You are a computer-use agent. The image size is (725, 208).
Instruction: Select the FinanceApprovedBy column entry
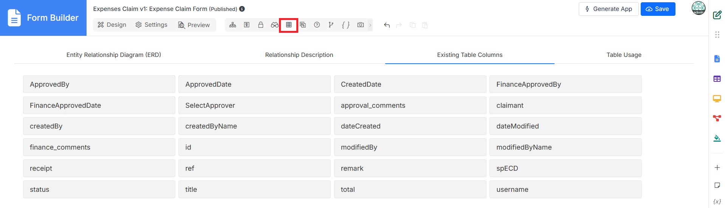[x=565, y=84]
